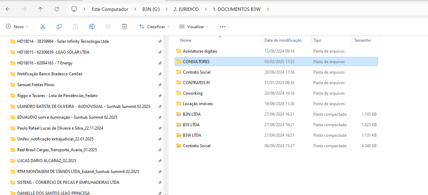This screenshot has width=428, height=195.
Task: Sort by Data de modificação column header
Action: 283,40
